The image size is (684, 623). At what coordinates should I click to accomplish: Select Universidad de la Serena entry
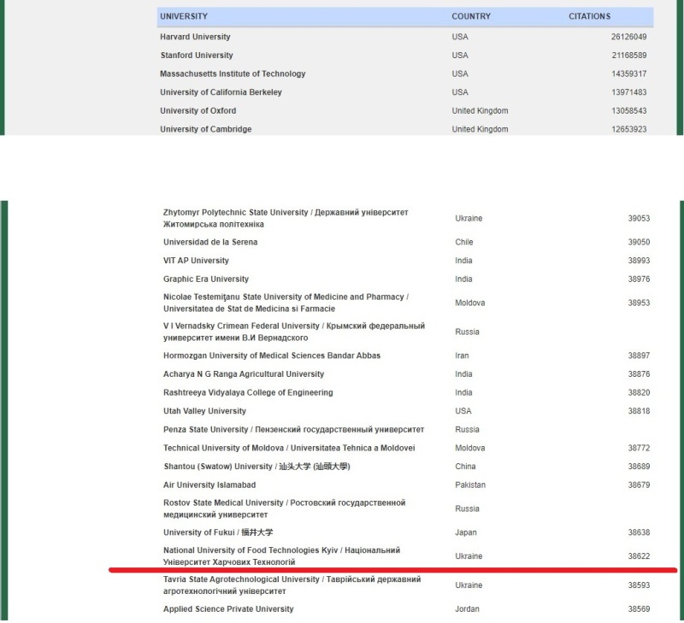click(210, 242)
